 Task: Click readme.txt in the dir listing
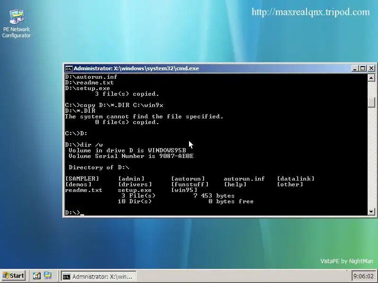(84, 191)
